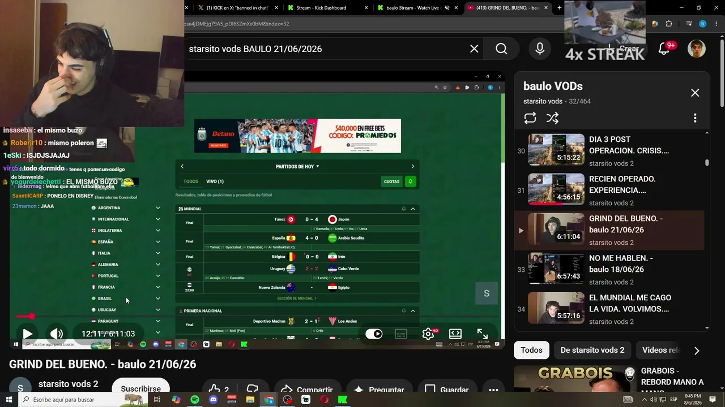Select the 'Videos rel…' filter chip

click(x=659, y=350)
